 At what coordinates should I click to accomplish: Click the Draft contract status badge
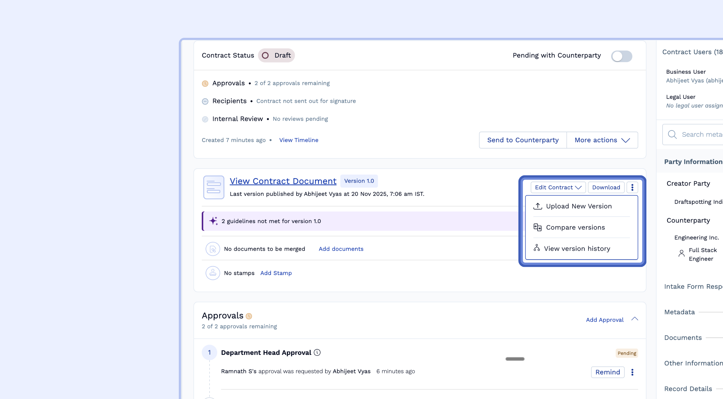click(x=276, y=55)
